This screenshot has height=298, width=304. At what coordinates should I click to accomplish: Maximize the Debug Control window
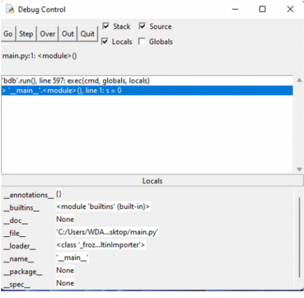tap(263, 9)
